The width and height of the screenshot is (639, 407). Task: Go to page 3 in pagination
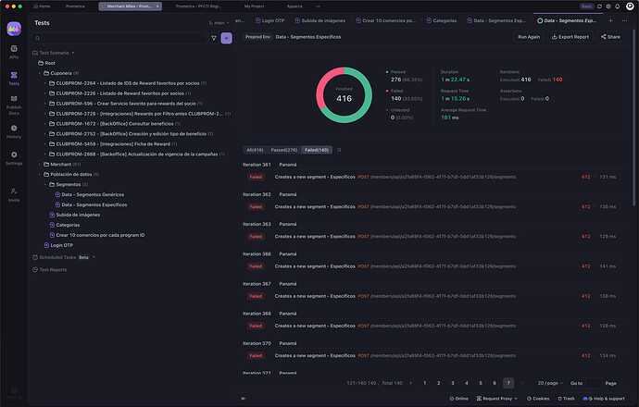453,383
